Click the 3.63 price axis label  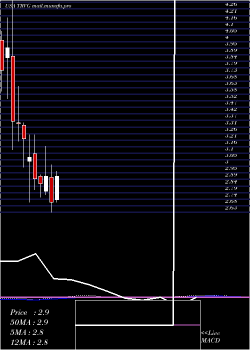click(x=231, y=83)
